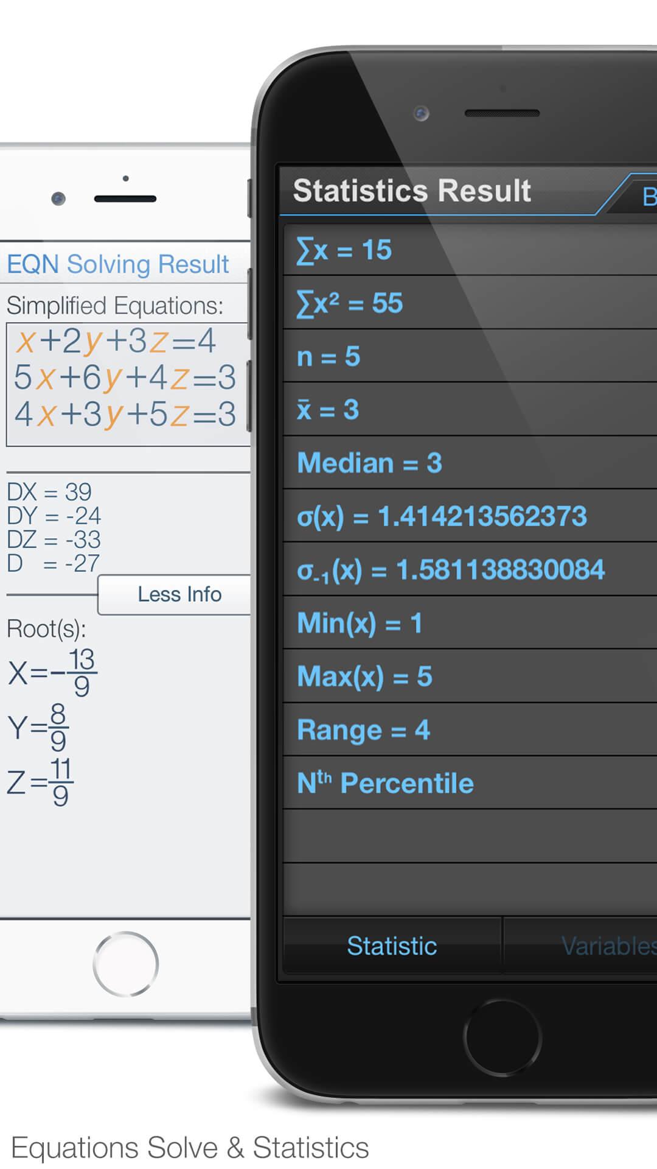
Task: Select the σ-1(x) = 1.581138830084 row
Action: tap(470, 570)
